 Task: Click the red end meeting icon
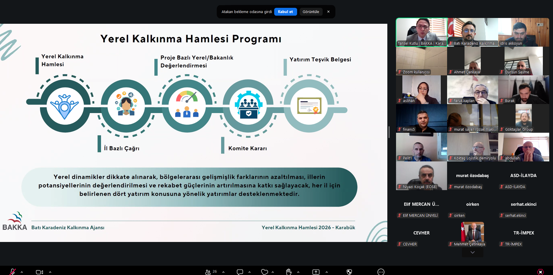click(540, 272)
